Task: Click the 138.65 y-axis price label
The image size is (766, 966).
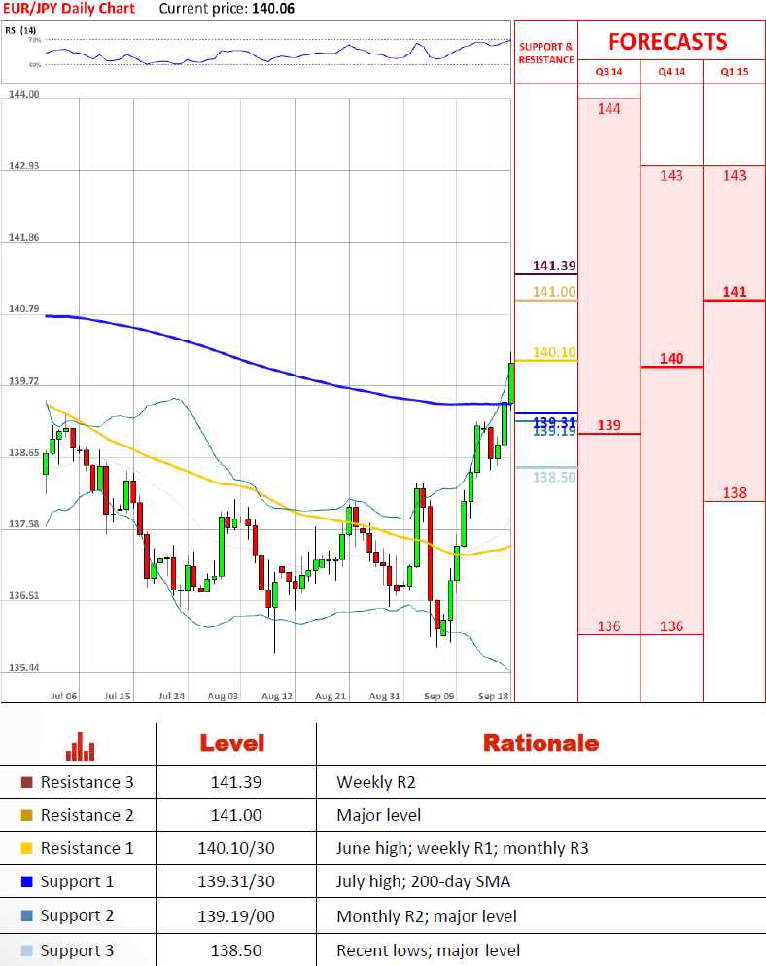Action: [23, 452]
